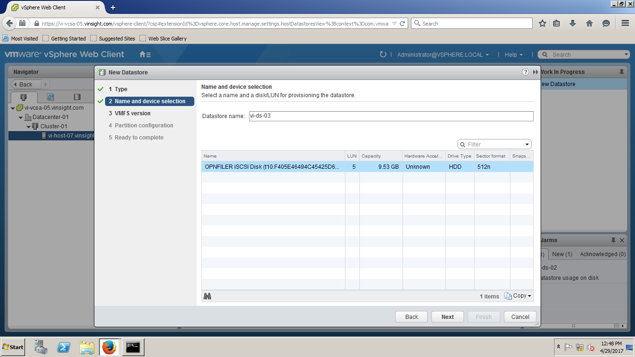Image resolution: width=635 pixels, height=357 pixels.
Task: Expand the dialog with double-arrow icon
Action: [536, 72]
